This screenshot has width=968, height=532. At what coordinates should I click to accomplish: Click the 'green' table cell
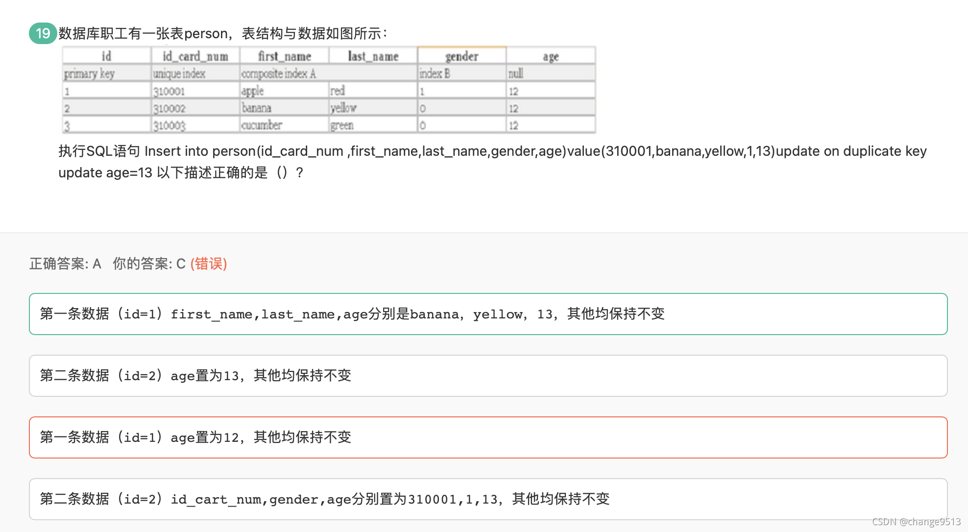point(373,125)
